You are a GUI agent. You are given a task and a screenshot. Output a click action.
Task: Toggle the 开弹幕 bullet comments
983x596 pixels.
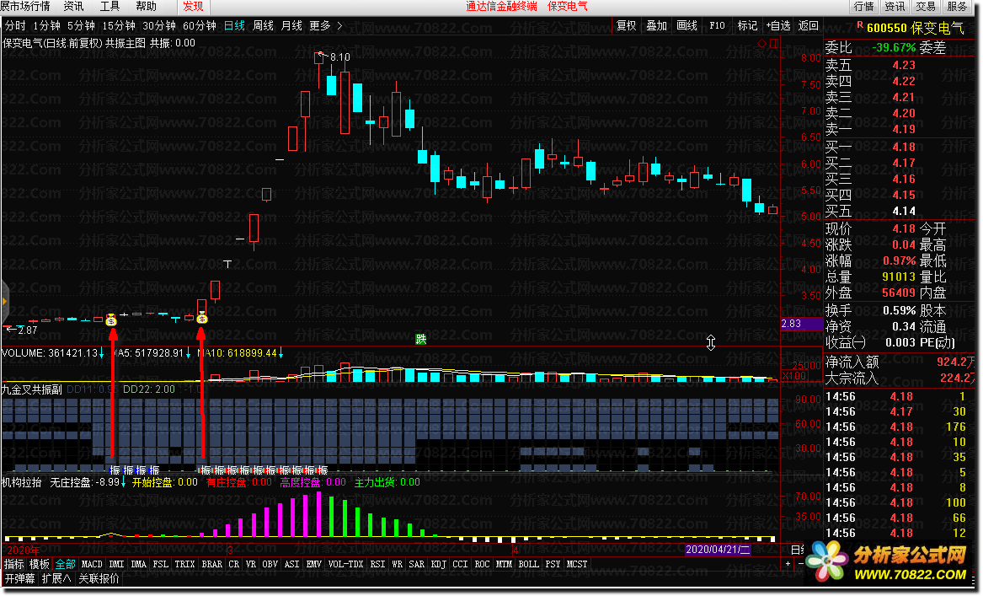[20, 578]
